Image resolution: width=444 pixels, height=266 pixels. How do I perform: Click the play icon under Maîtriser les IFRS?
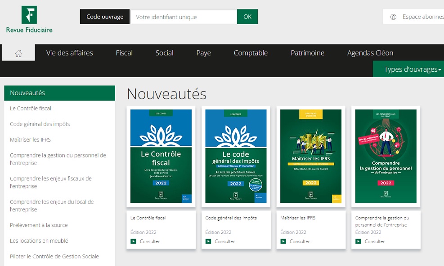tap(283, 241)
